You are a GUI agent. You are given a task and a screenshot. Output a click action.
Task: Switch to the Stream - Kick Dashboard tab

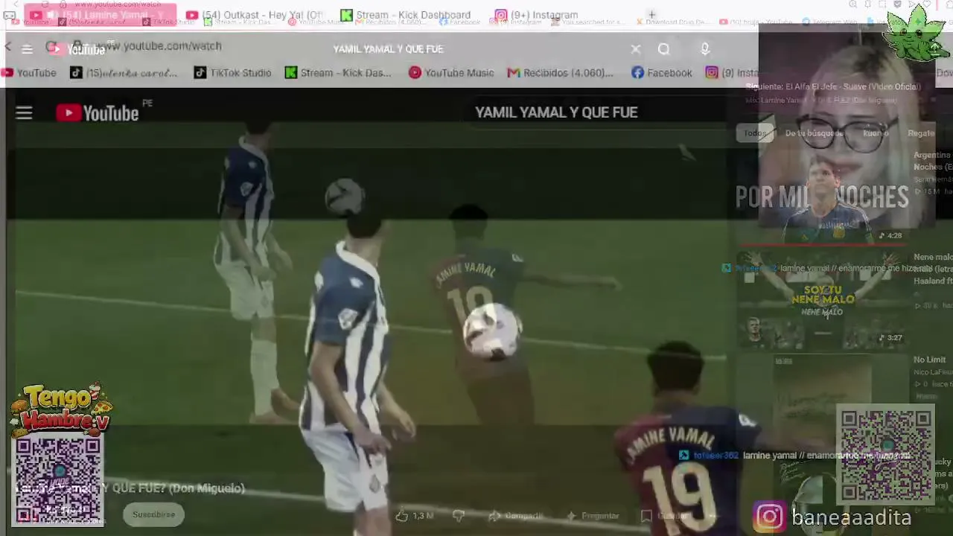tap(405, 15)
